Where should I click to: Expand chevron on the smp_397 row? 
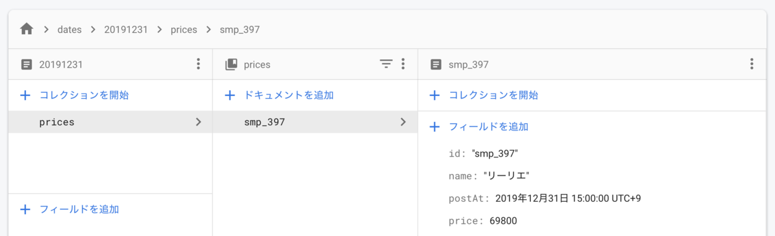(403, 122)
